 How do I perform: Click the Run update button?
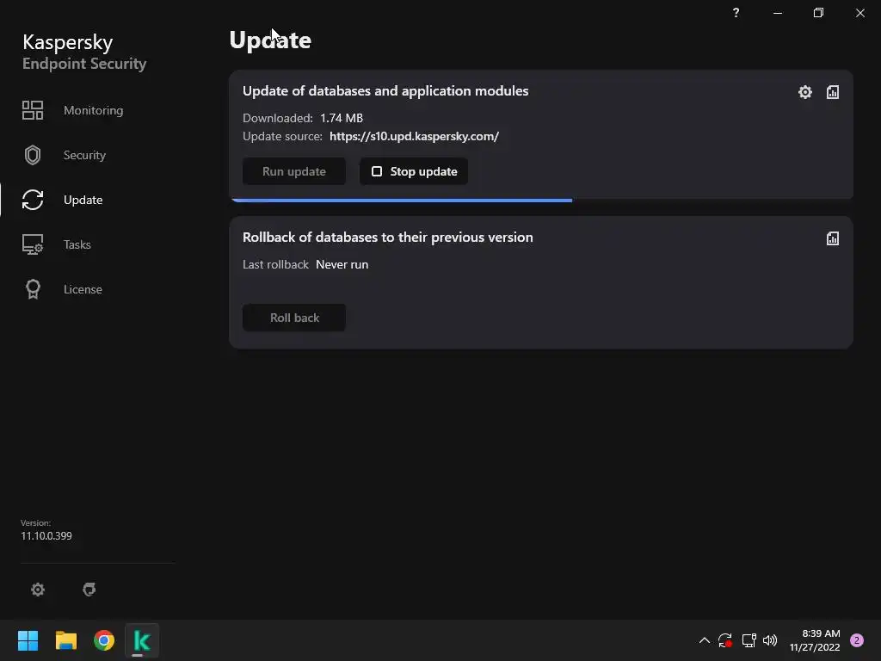(x=294, y=171)
